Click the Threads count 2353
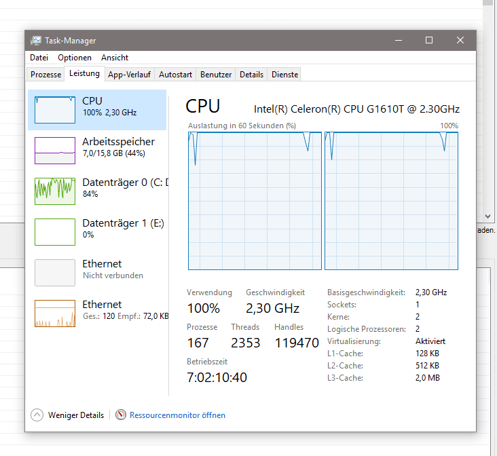The width and height of the screenshot is (497, 456). 245,343
